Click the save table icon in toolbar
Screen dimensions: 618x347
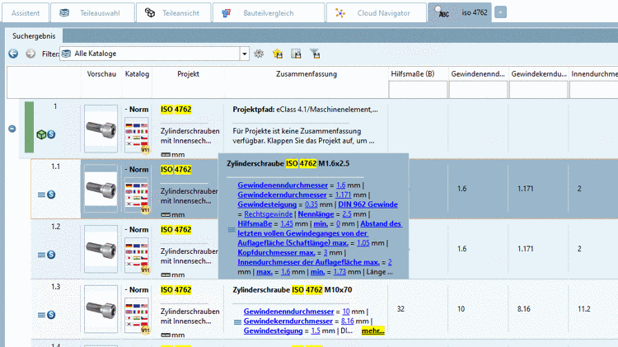click(296, 54)
